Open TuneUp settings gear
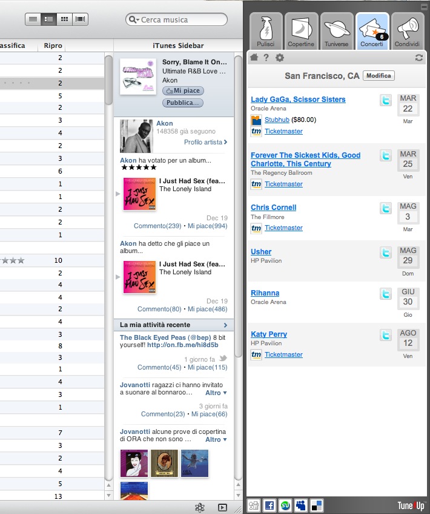Image resolution: width=430 pixels, height=514 pixels. pos(279,58)
